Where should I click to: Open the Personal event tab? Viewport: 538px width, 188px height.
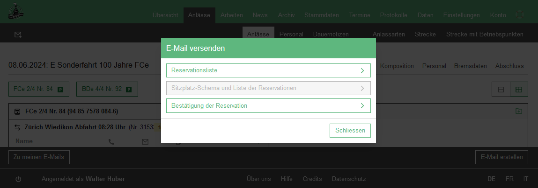(x=434, y=66)
